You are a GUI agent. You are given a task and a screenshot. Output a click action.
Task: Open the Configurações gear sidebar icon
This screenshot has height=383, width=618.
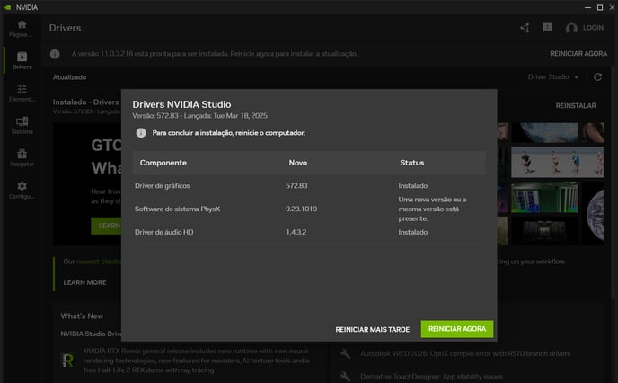pos(22,190)
